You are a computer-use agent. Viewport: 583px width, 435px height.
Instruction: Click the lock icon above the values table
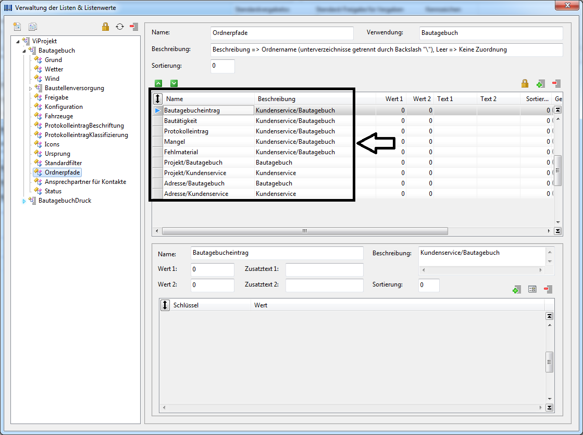point(525,83)
